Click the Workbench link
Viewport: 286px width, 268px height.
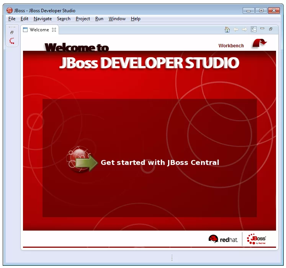click(231, 46)
